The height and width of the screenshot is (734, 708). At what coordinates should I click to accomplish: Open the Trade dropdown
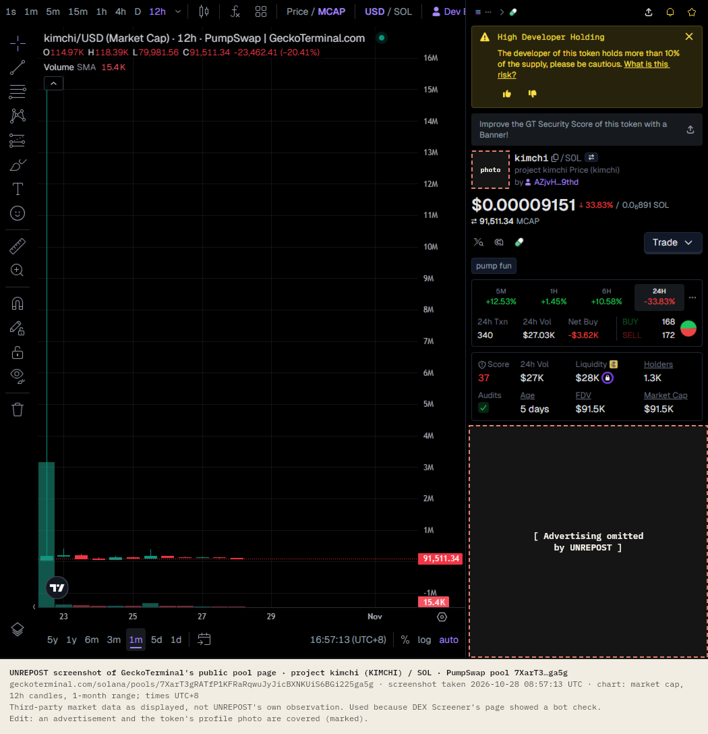(672, 242)
